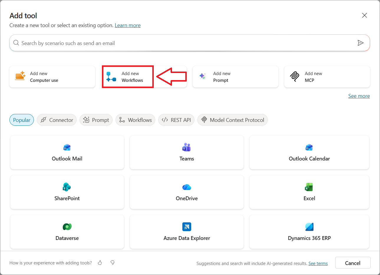
Task: Select the Popular filter tab
Action: click(22, 120)
